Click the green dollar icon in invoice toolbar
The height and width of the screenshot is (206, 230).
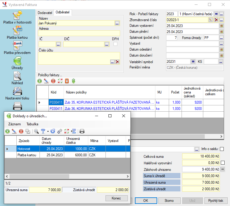tap(73, 81)
